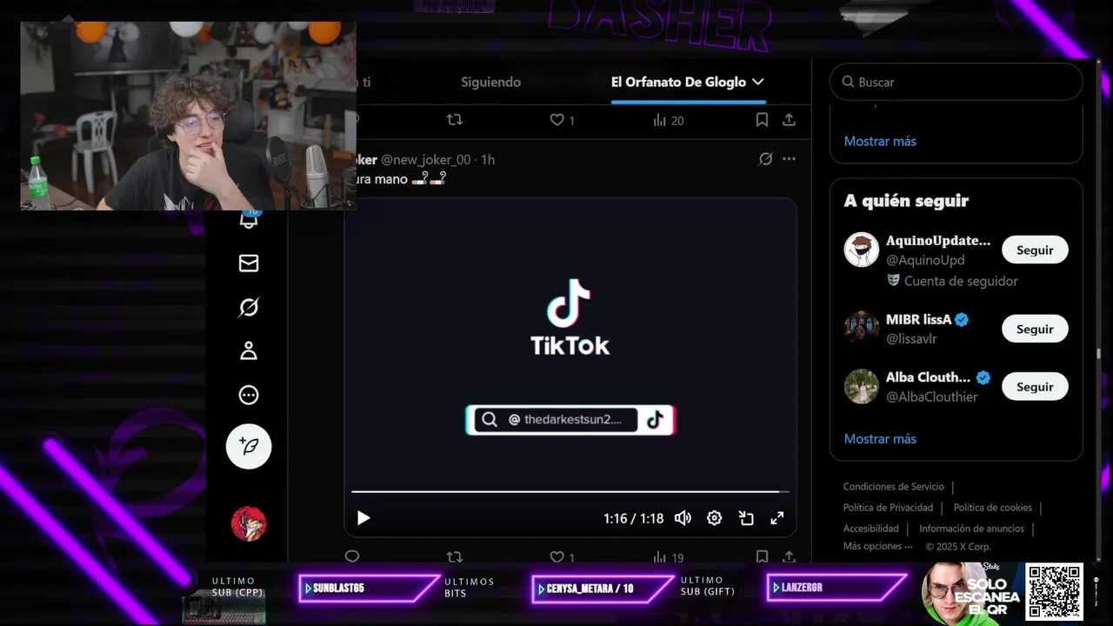Open notifications bell in sidebar
The width and height of the screenshot is (1113, 626).
[x=249, y=220]
